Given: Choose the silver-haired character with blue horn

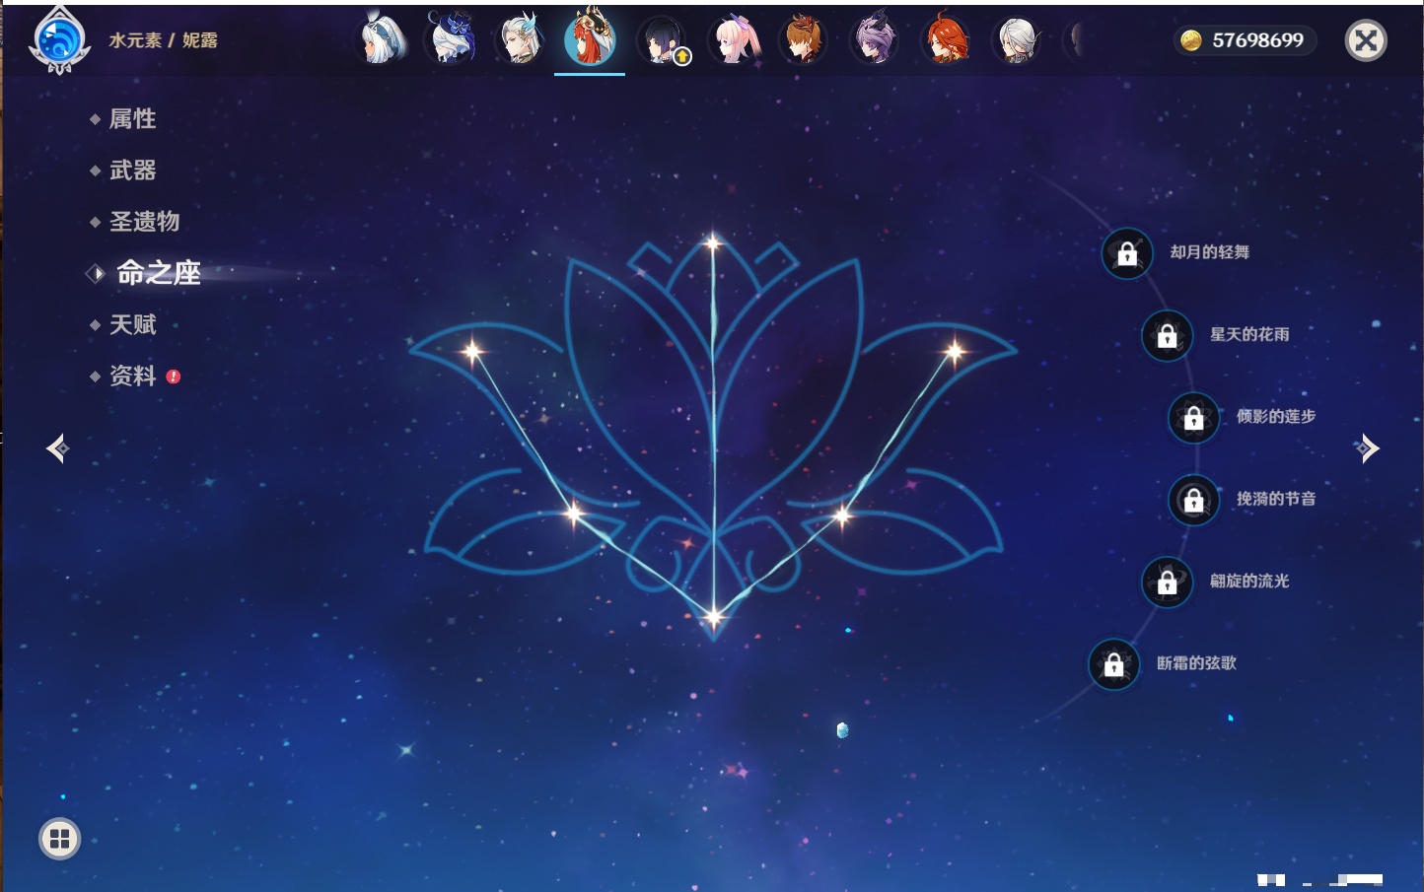Looking at the screenshot, I should pos(520,40).
